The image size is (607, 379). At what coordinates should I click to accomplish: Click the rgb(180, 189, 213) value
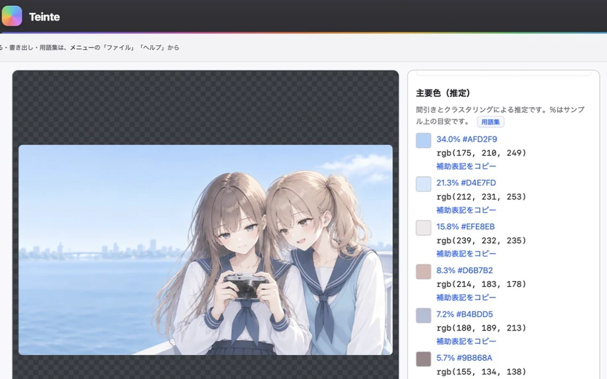point(481,328)
